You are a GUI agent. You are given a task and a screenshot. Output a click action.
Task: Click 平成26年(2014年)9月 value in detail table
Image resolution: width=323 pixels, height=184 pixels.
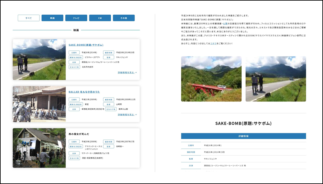[214, 152]
